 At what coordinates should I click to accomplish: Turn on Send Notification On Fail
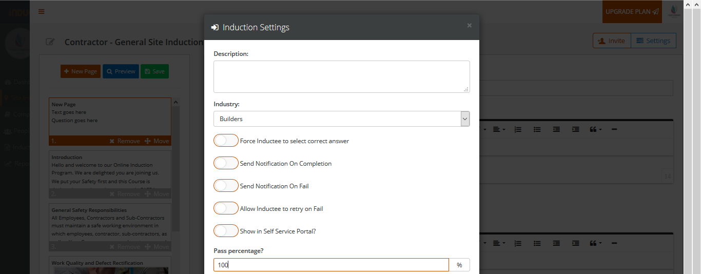click(x=226, y=186)
